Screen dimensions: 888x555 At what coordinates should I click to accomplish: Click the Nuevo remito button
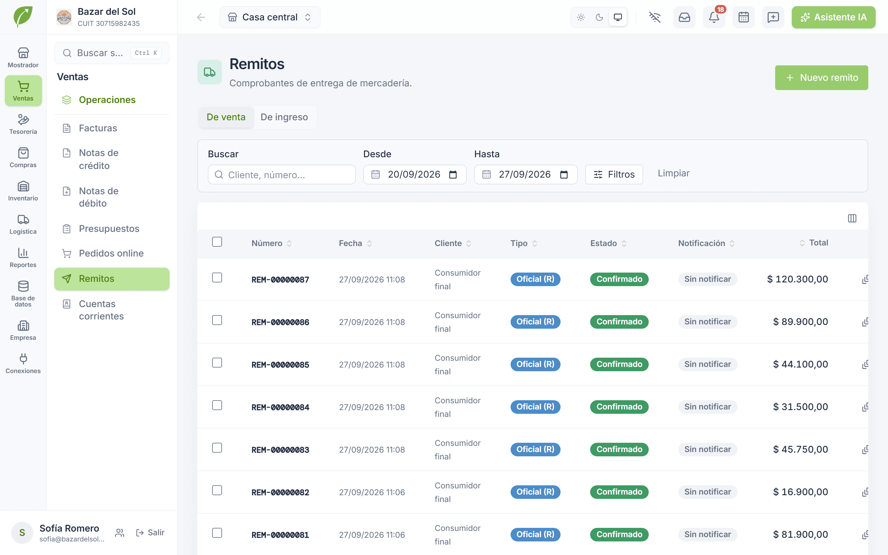pyautogui.click(x=821, y=78)
